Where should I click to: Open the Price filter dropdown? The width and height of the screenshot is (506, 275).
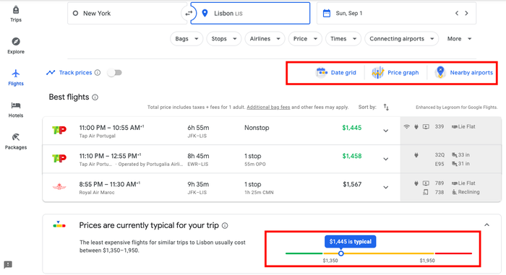tap(305, 39)
